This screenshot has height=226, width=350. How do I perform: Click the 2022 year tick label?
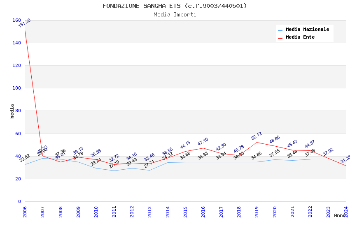310,212
